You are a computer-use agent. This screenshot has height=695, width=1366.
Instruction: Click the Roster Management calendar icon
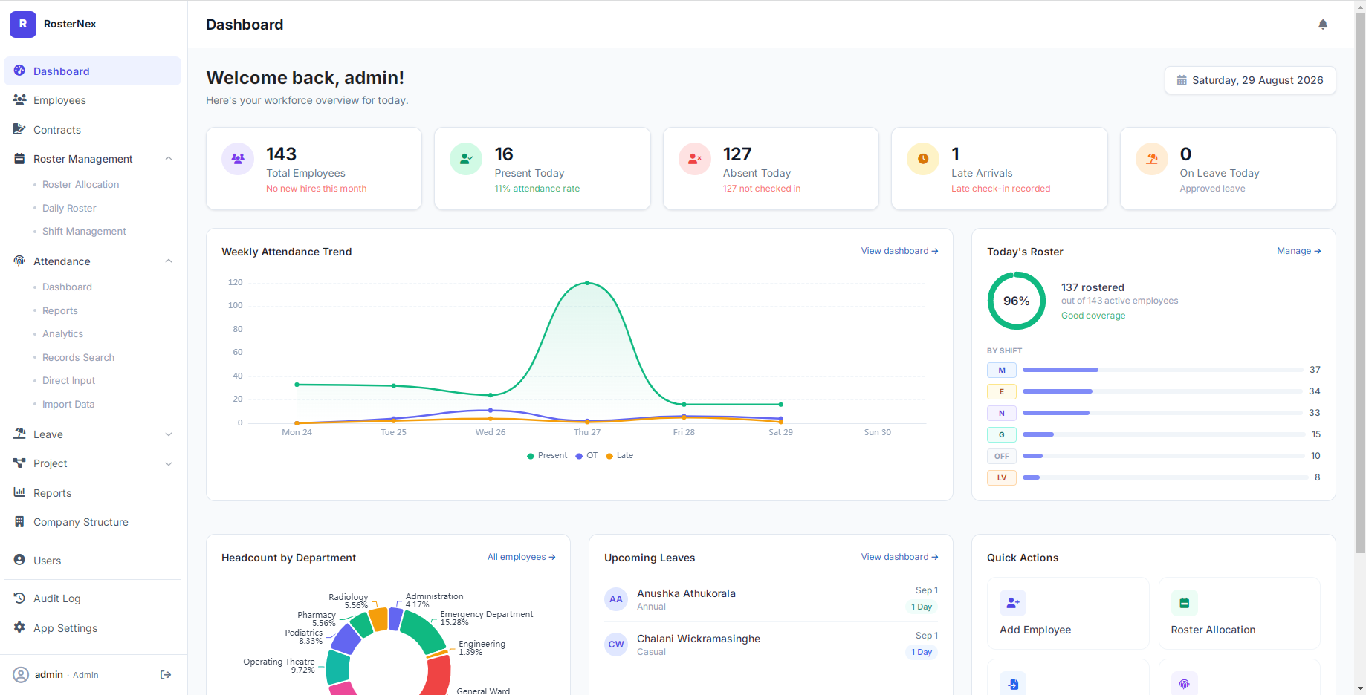click(x=19, y=158)
